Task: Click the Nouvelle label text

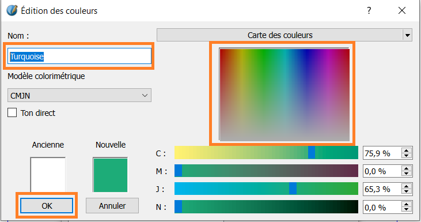Action: click(111, 145)
